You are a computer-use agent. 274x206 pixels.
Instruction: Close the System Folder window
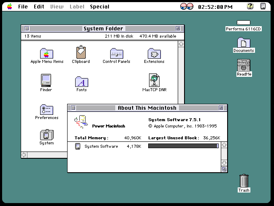click(27, 28)
